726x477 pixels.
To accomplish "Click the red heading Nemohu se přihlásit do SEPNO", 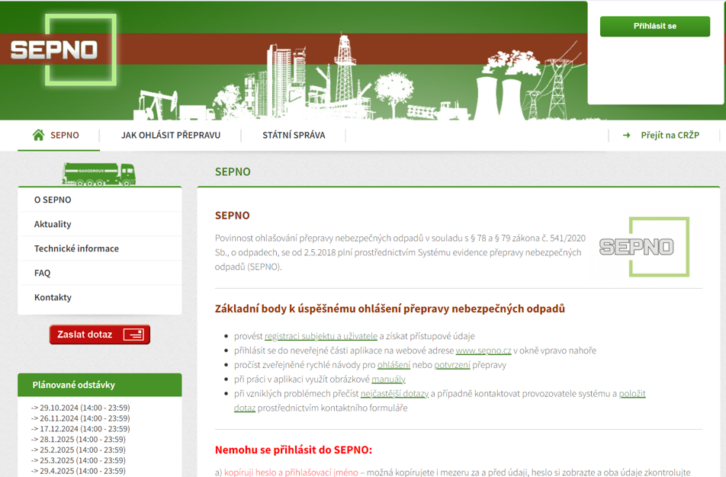I will tap(294, 450).
